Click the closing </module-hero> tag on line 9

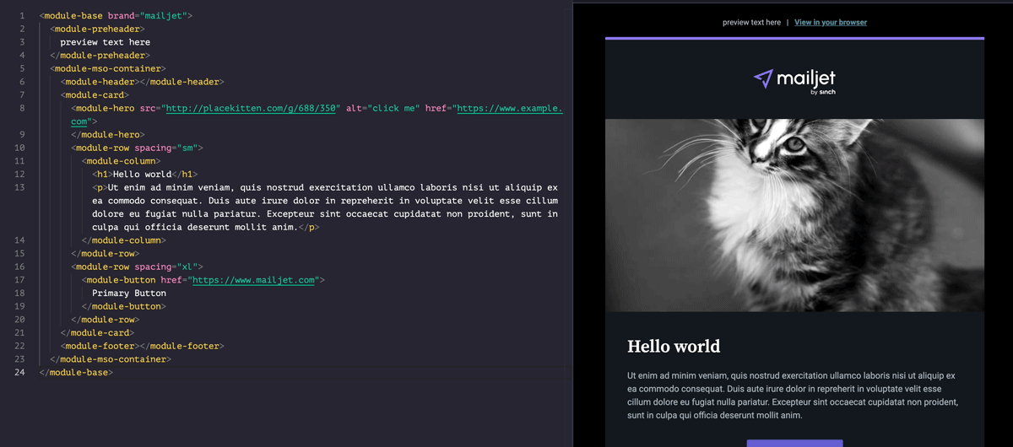pos(108,134)
